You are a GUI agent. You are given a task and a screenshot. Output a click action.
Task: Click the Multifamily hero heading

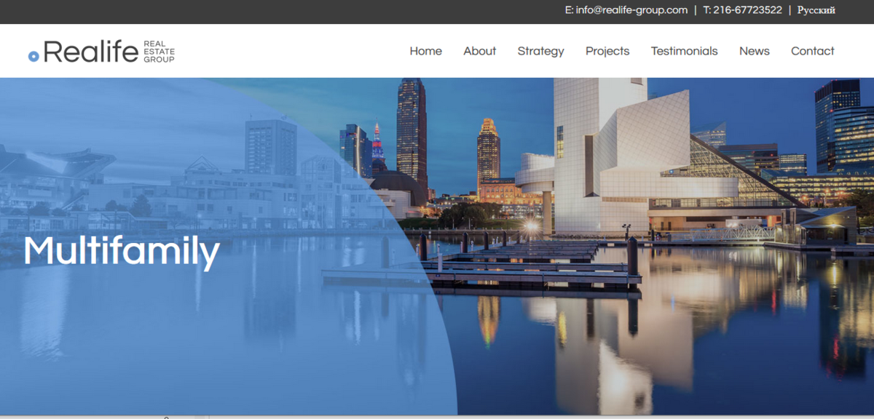(121, 251)
